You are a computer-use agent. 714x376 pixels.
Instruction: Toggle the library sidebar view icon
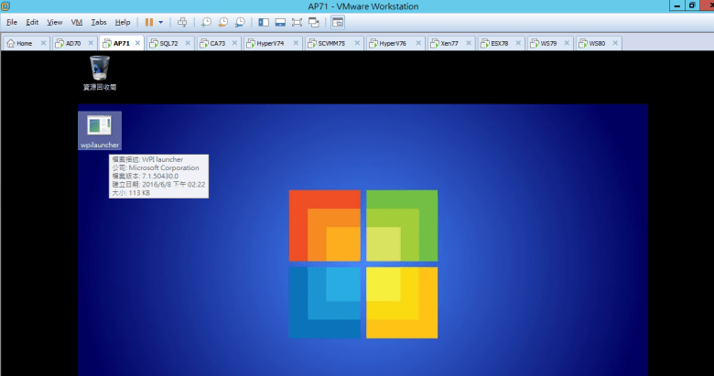[x=264, y=21]
